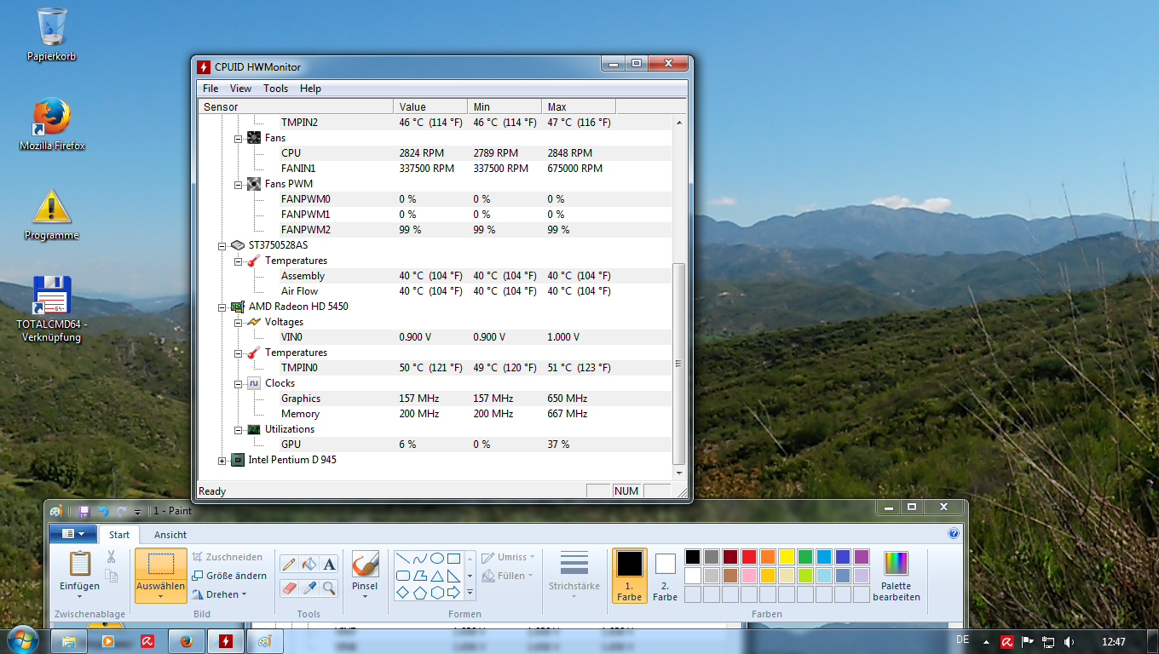Activate the 1. Farbe color selector
This screenshot has width=1159, height=654.
tap(630, 576)
